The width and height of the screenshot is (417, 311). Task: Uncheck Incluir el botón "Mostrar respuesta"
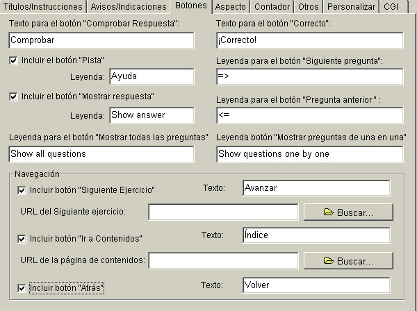(15, 96)
